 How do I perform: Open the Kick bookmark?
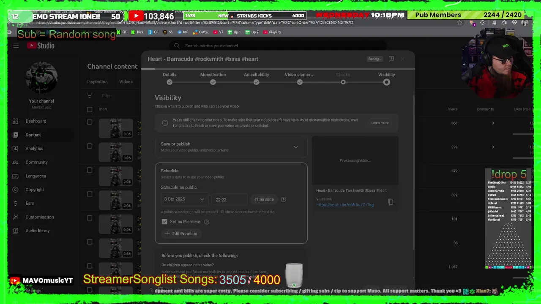click(x=137, y=32)
